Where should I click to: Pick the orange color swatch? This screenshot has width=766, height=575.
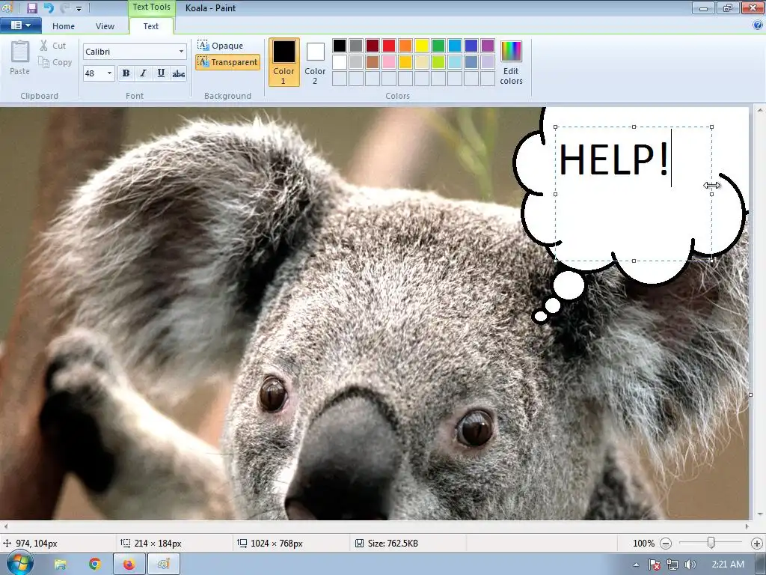click(405, 46)
